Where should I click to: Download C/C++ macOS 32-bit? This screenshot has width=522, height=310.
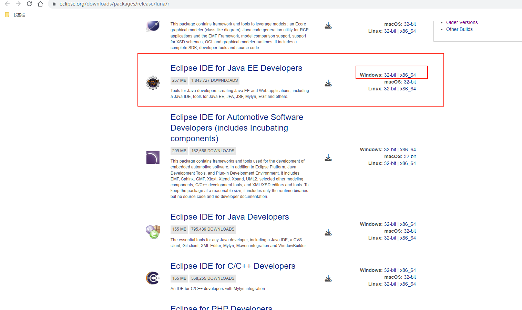pos(410,277)
